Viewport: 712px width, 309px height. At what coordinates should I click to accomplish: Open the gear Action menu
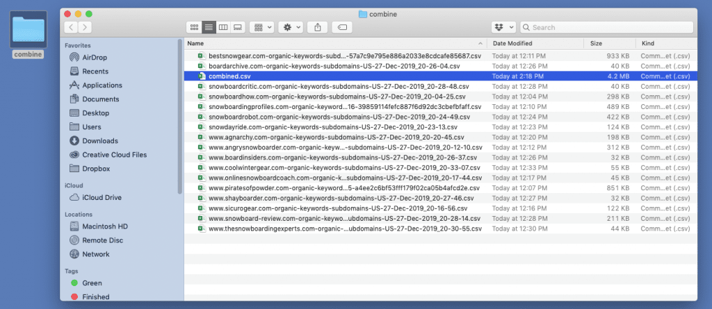[290, 27]
